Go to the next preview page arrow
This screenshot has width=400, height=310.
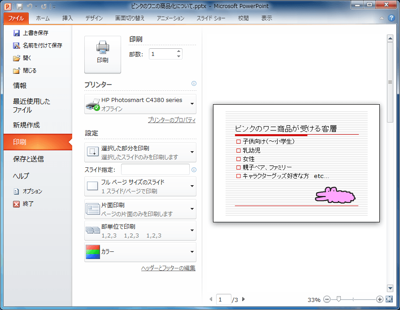tap(243, 299)
